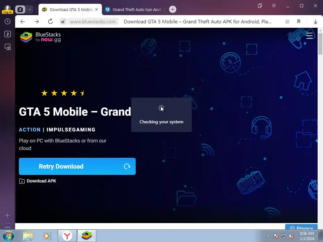Click the IMPULSEGAMING developer text
The width and height of the screenshot is (323, 242).
(71, 130)
